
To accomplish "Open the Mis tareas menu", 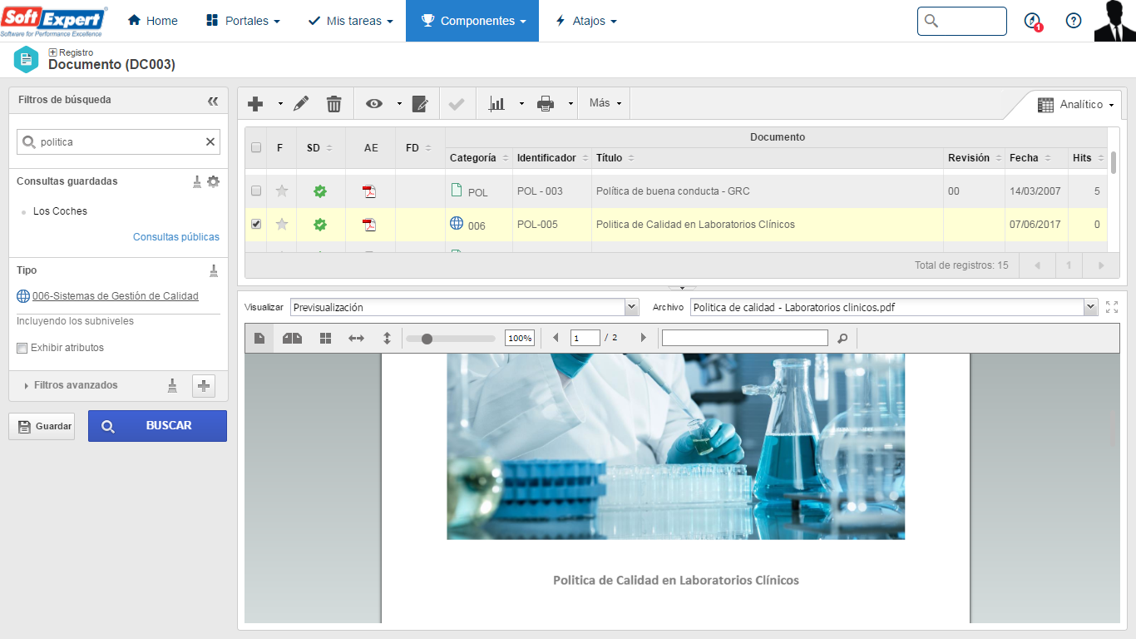I will (350, 21).
